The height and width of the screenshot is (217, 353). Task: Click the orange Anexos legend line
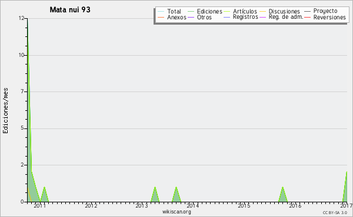161,17
